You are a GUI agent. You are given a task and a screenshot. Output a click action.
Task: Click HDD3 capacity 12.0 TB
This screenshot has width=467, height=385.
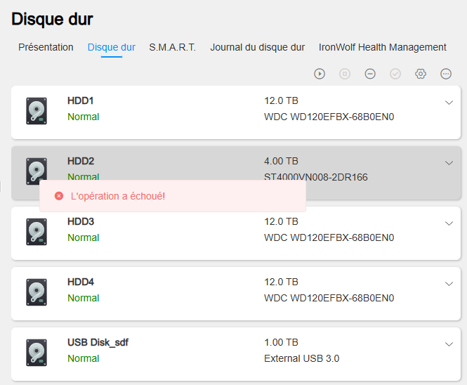point(281,222)
